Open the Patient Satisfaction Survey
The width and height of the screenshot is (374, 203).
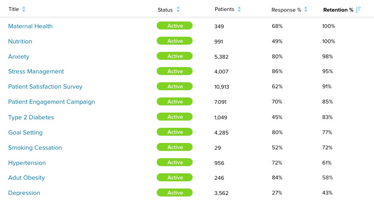click(45, 86)
